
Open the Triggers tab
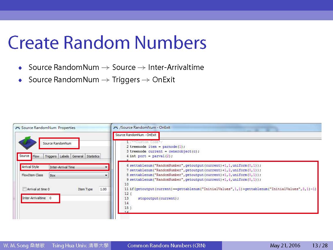pyautogui.click(x=51, y=156)
